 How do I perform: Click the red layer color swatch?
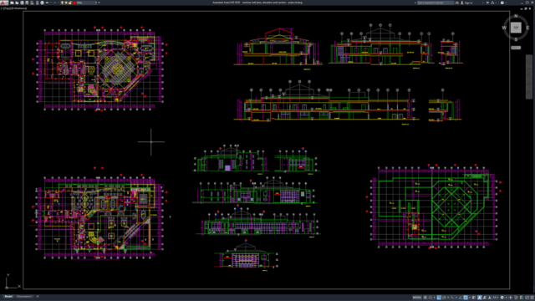pyautogui.click(x=74, y=3)
